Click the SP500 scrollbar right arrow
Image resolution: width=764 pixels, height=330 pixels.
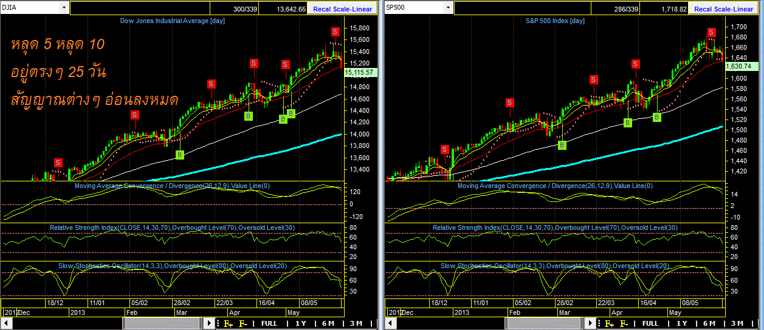click(591, 323)
